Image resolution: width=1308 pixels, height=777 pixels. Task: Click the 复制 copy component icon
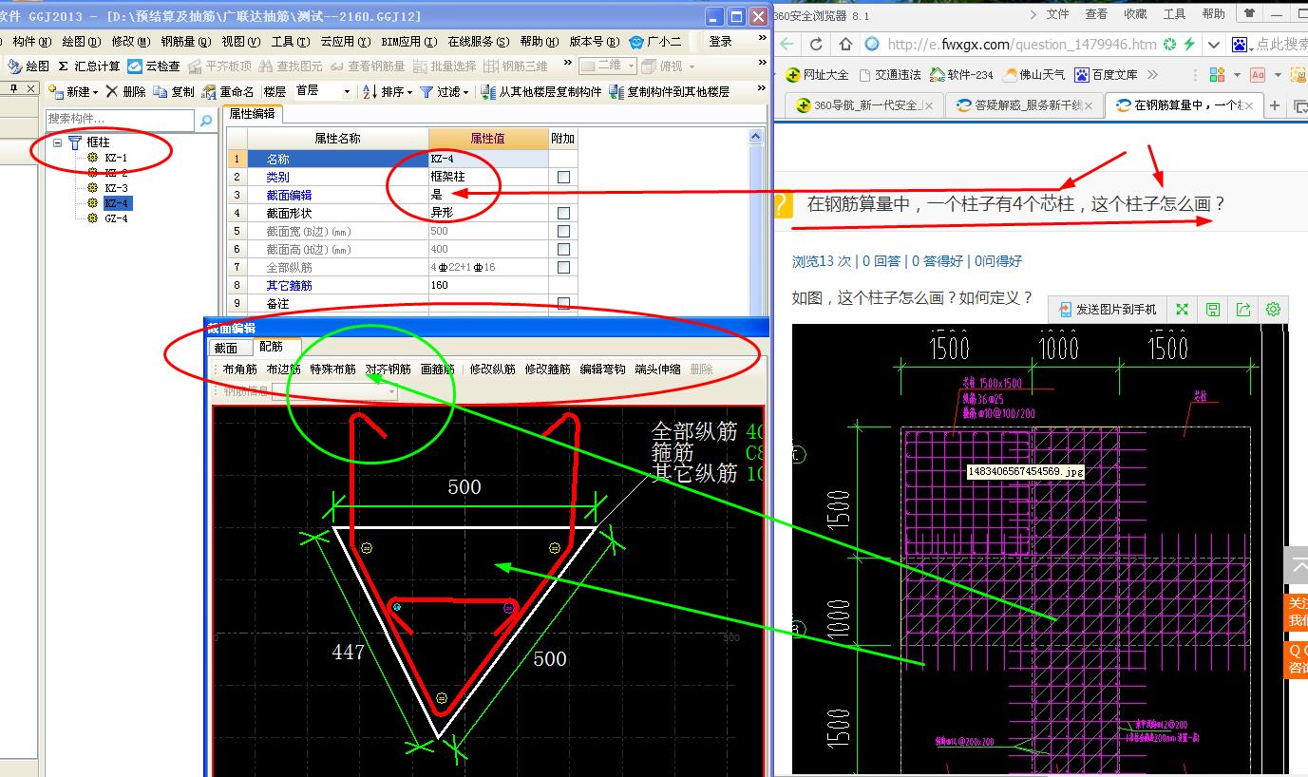(161, 92)
